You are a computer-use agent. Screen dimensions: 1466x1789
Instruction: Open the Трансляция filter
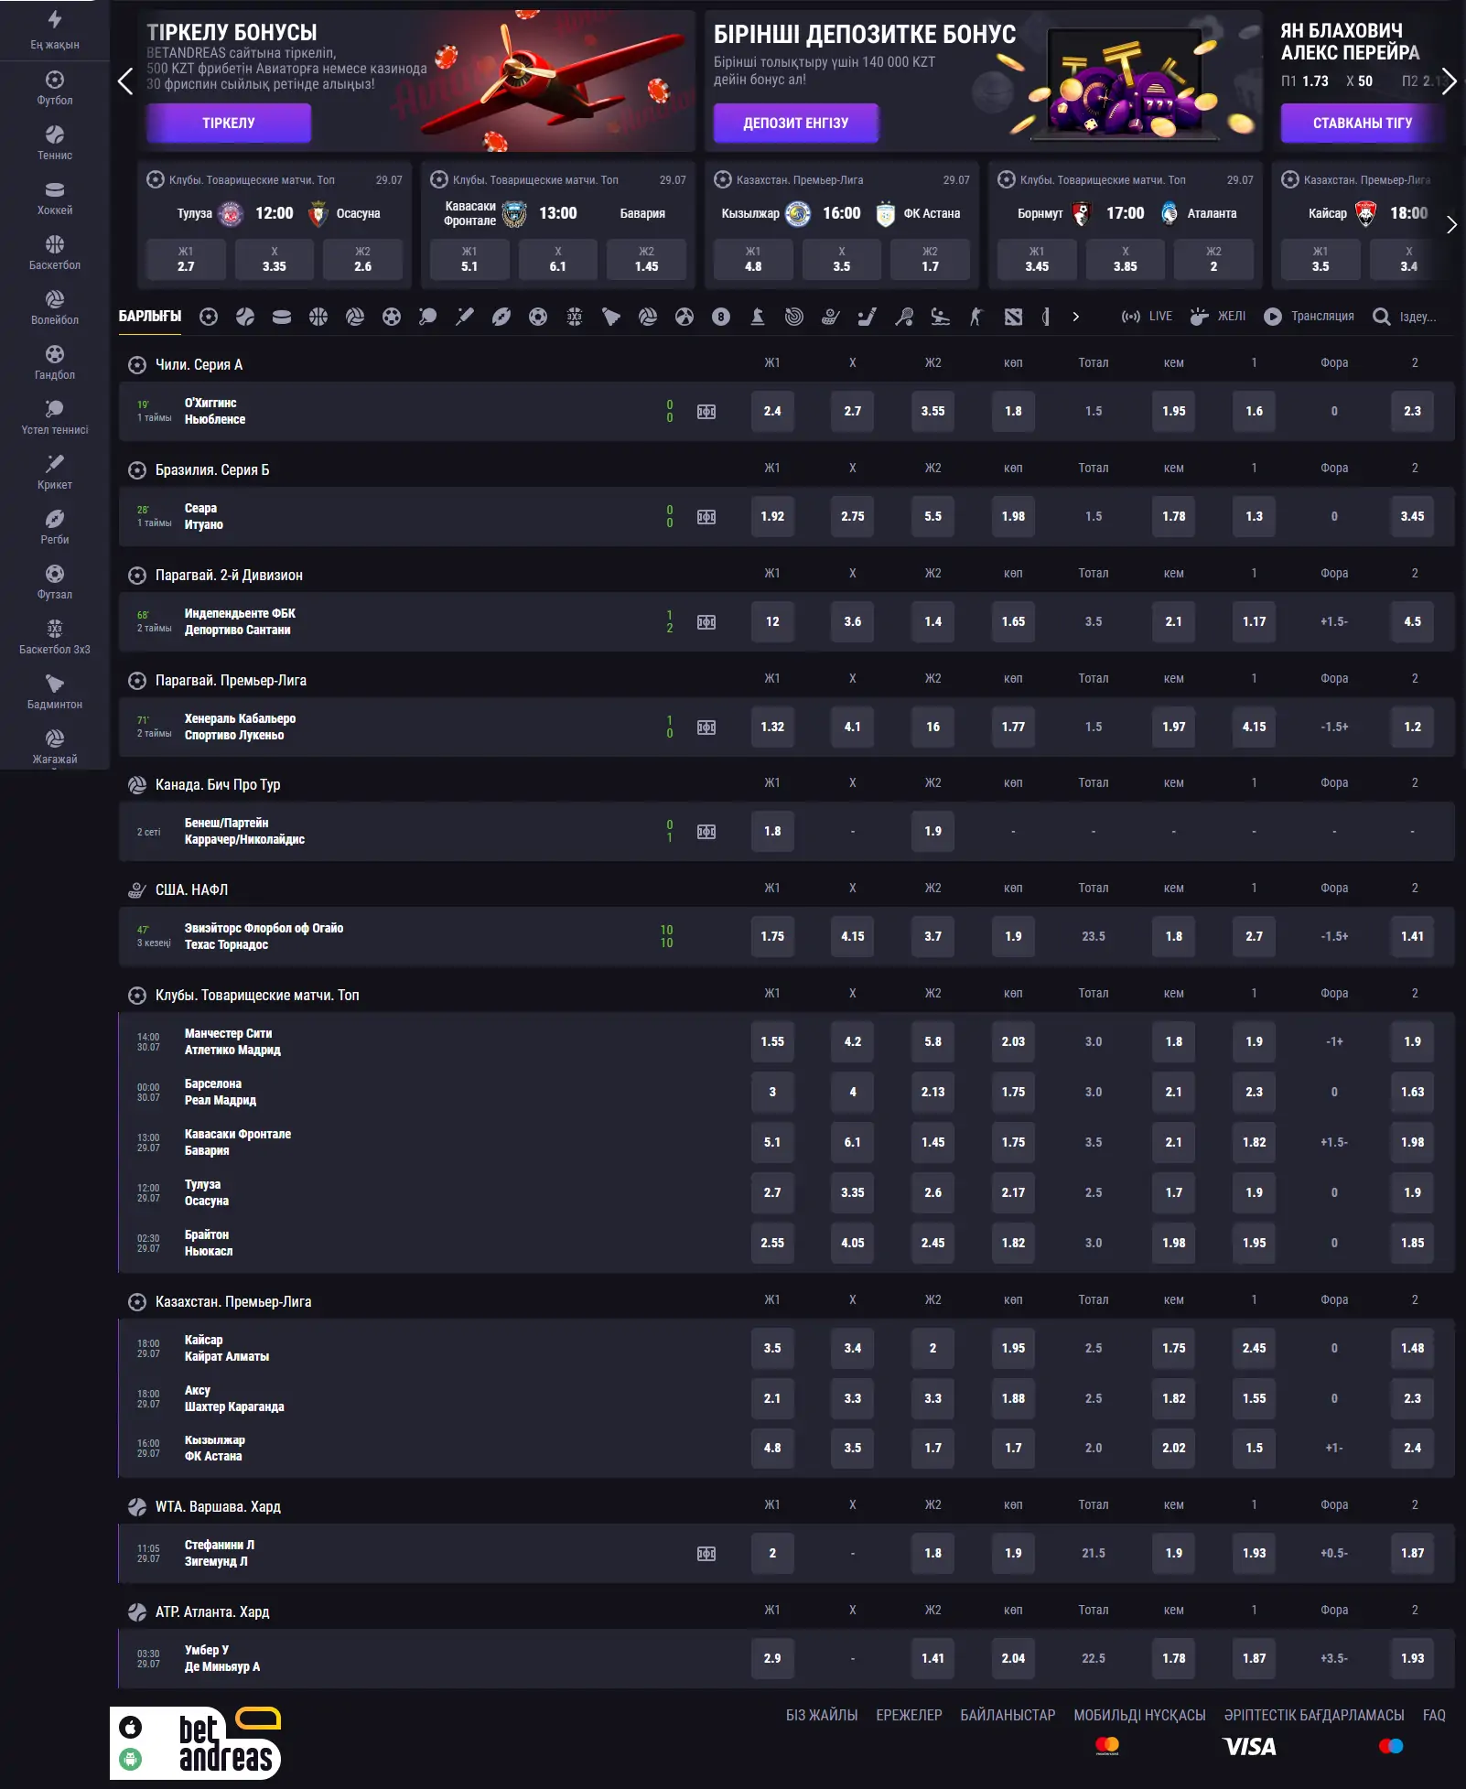tap(1309, 317)
